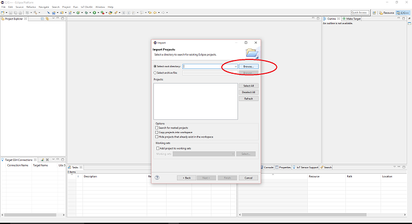Click the help question mark icon in Import dialog

157,177
